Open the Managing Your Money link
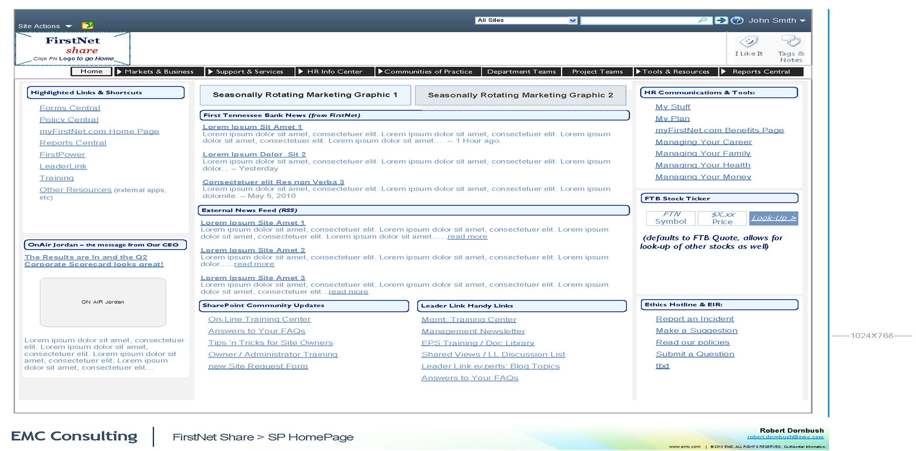The height and width of the screenshot is (451, 916). point(703,177)
